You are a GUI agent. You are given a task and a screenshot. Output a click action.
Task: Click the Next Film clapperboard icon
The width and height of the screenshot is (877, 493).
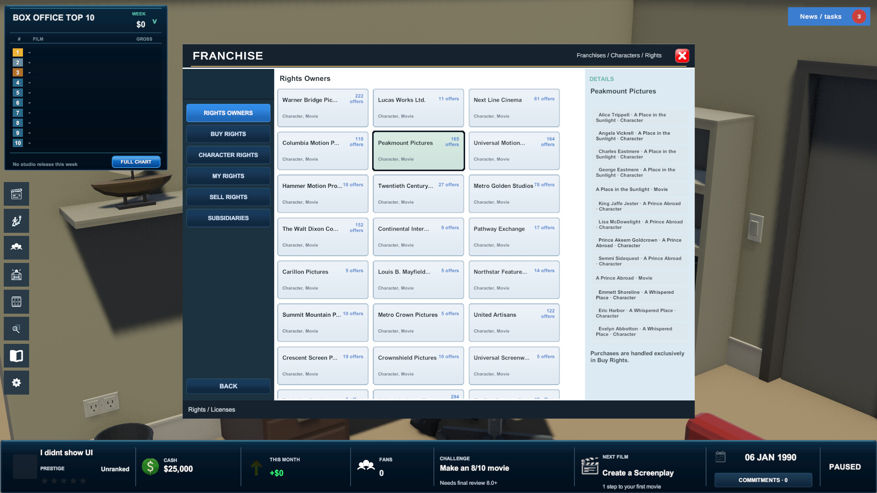(x=589, y=466)
